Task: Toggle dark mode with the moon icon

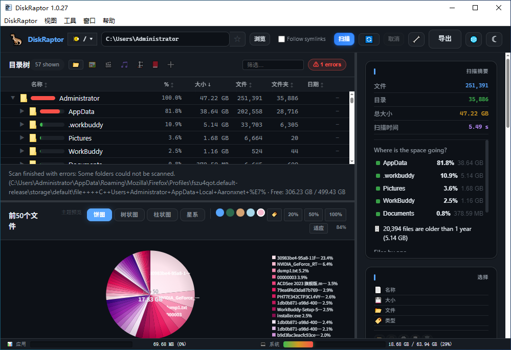Action: [494, 39]
